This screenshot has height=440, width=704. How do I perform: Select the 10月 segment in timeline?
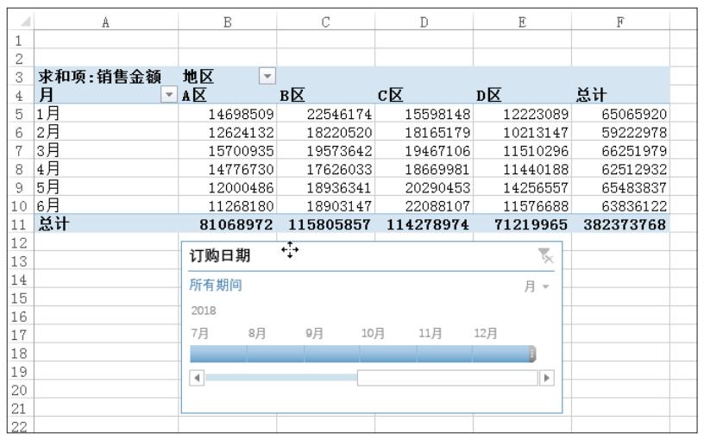[x=388, y=354]
